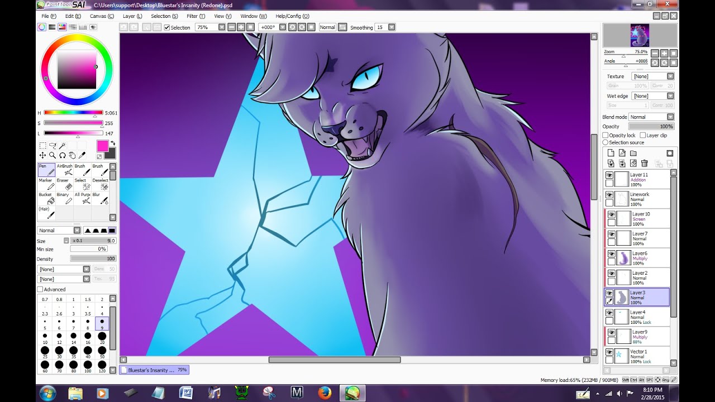This screenshot has height=402, width=715.
Task: Click the magenta foreground color swatch
Action: pos(103,146)
